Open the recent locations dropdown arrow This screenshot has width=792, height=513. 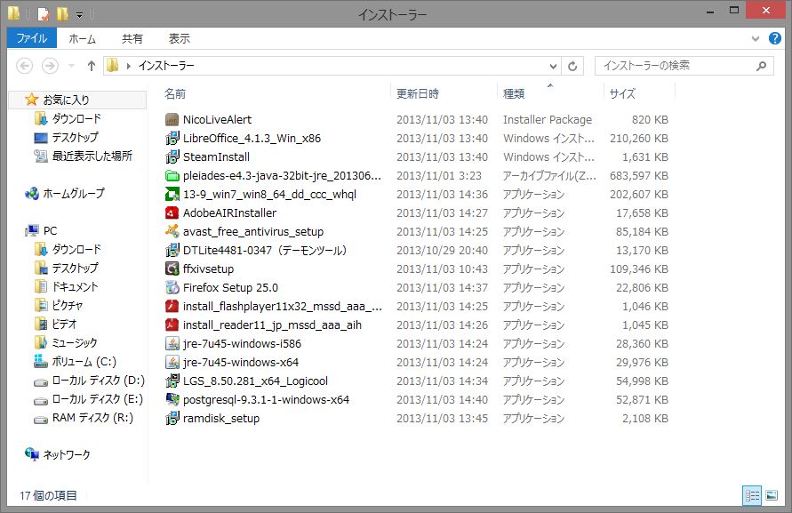(71, 66)
